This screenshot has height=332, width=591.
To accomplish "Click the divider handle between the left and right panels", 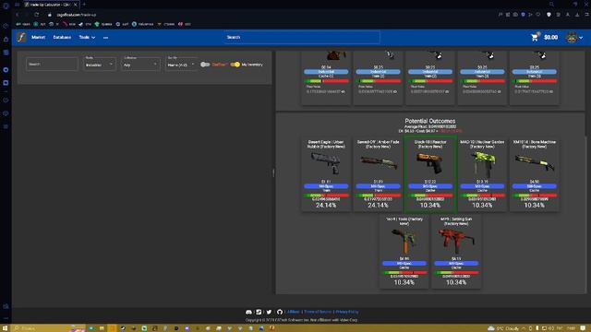I will pos(273,172).
